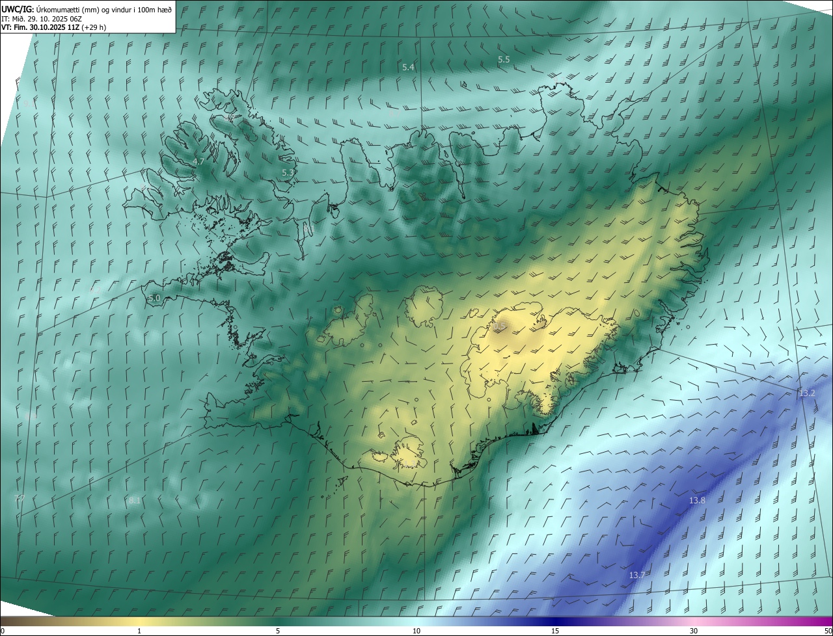The image size is (833, 636).
Task: Click the 15 tick on the color scale
Action: 555,631
